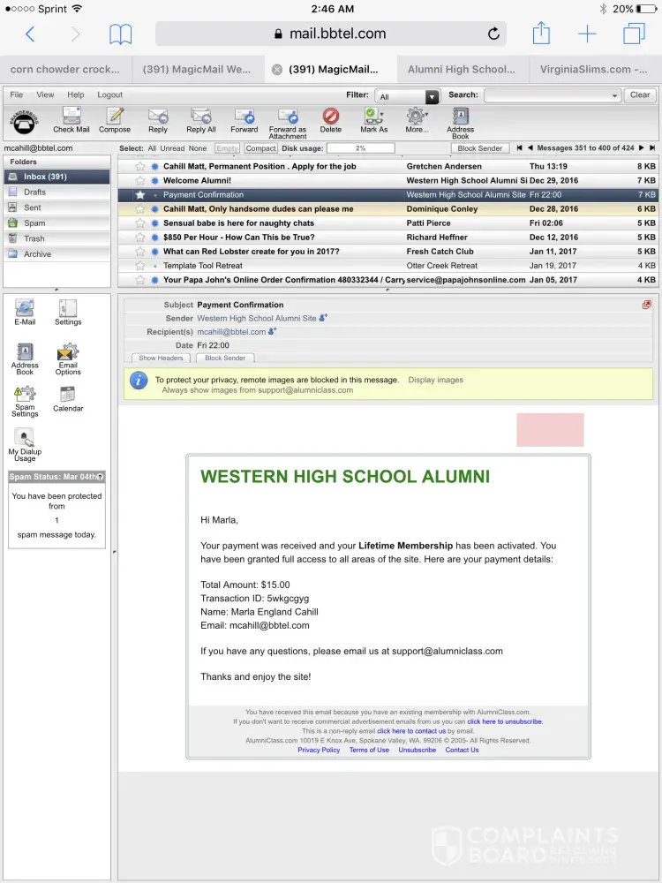Switch to Alumni High School tab

click(x=463, y=69)
